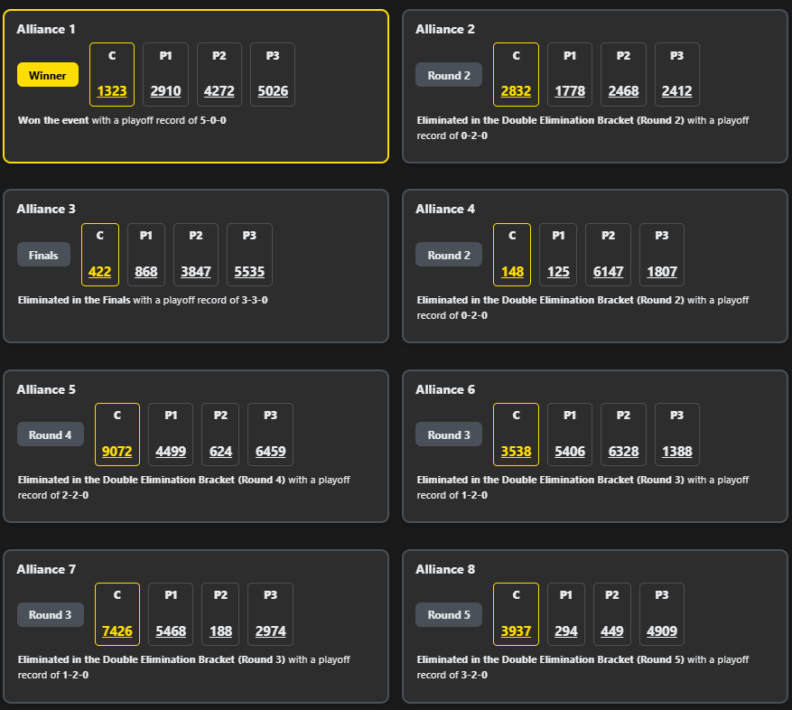
Task: Open team 188 link
Action: point(220,631)
